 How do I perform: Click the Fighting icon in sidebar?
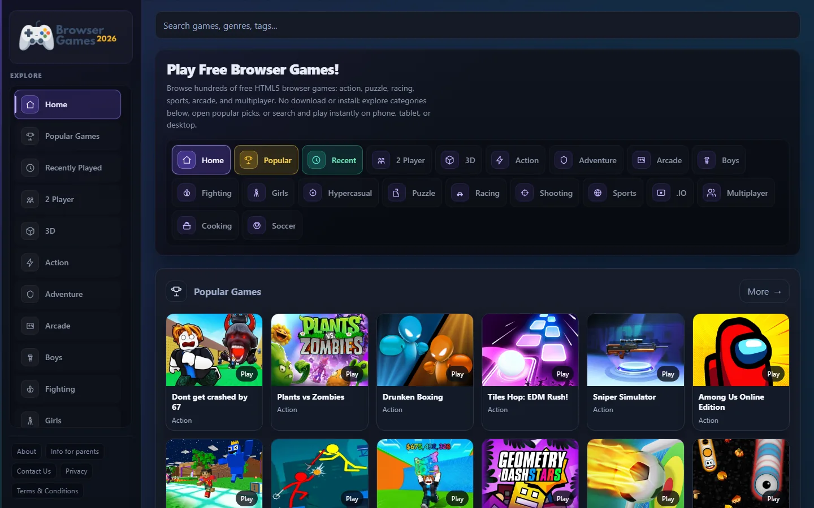tap(31, 389)
